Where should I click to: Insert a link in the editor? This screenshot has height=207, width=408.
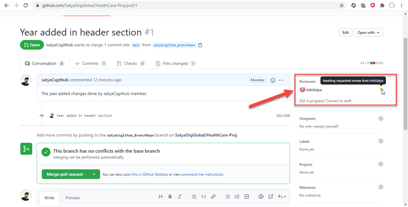213,197
